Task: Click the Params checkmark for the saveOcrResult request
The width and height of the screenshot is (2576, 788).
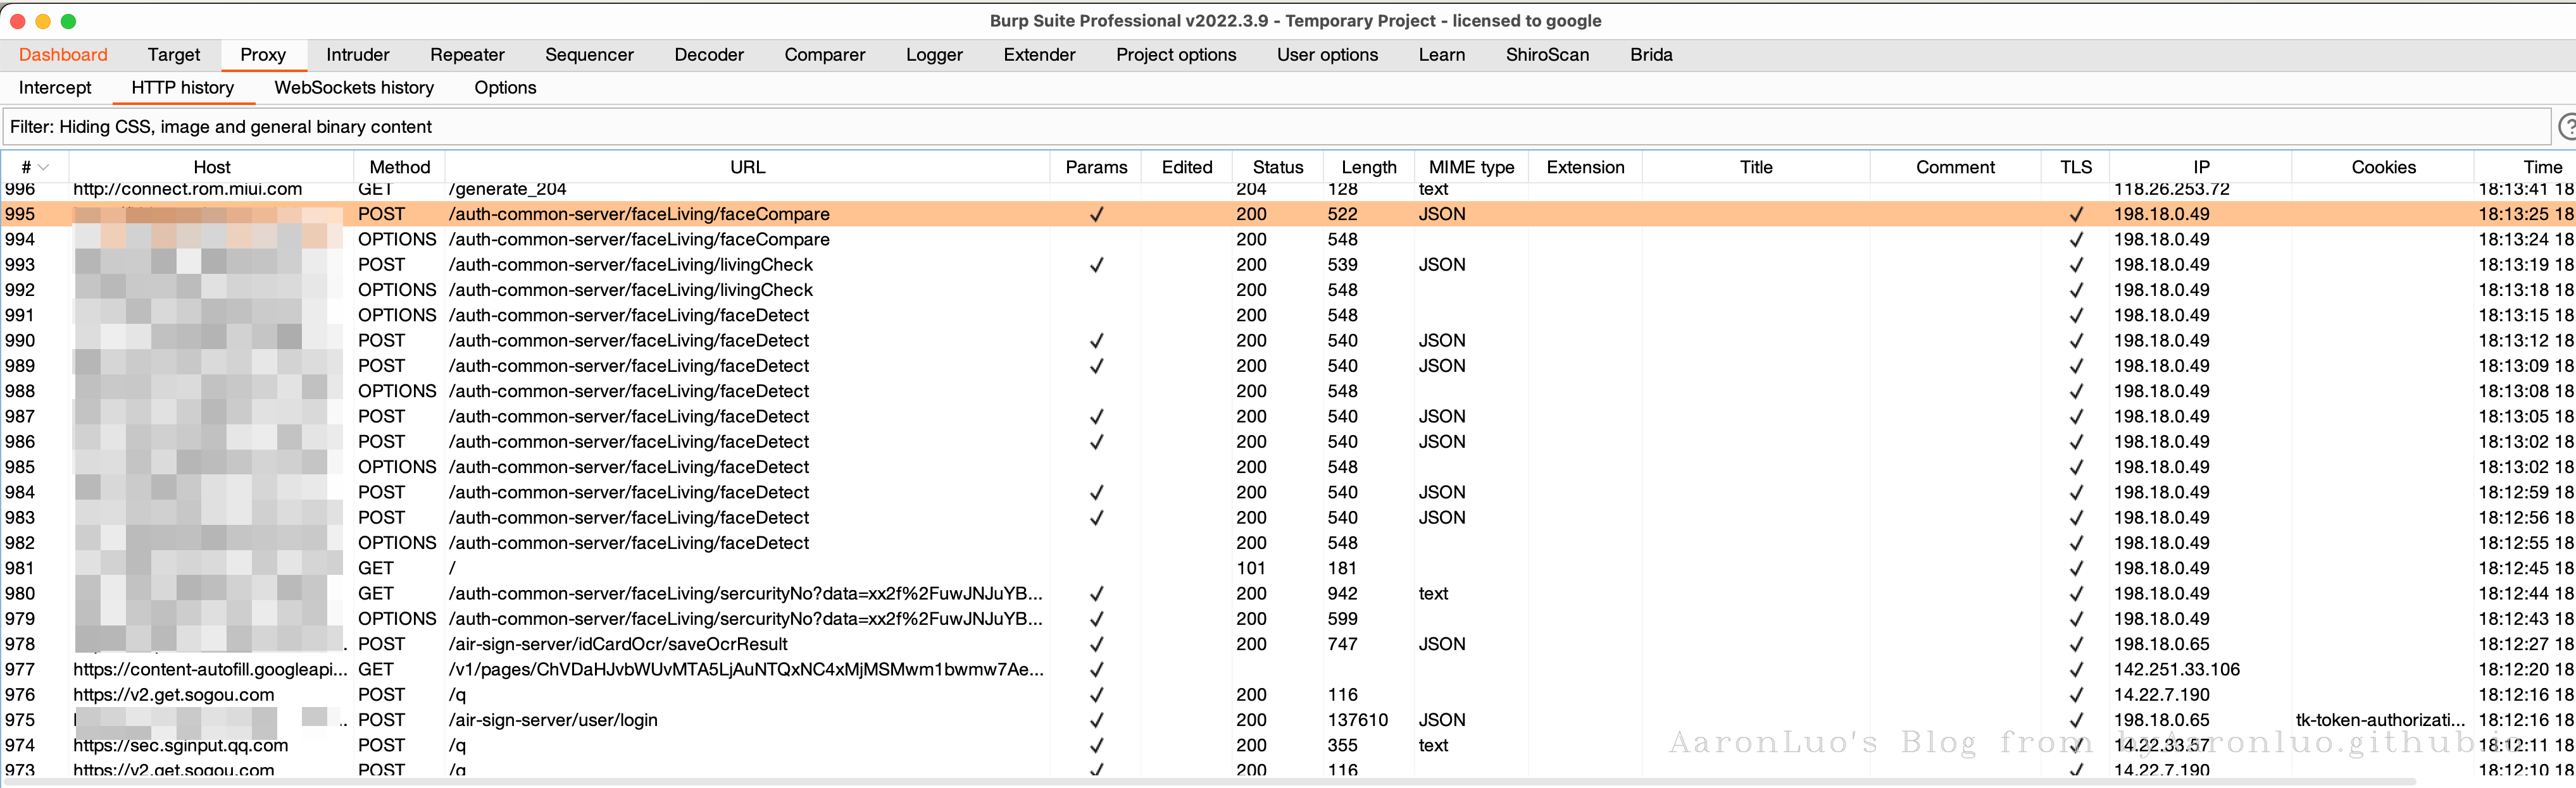Action: [x=1096, y=644]
